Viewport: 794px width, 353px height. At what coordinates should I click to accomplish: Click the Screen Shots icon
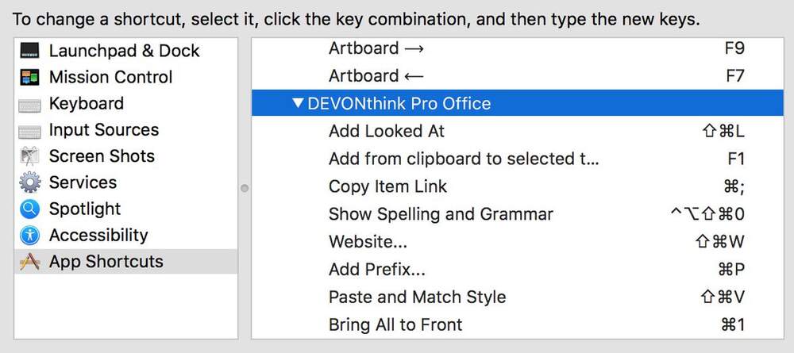pyautogui.click(x=29, y=156)
